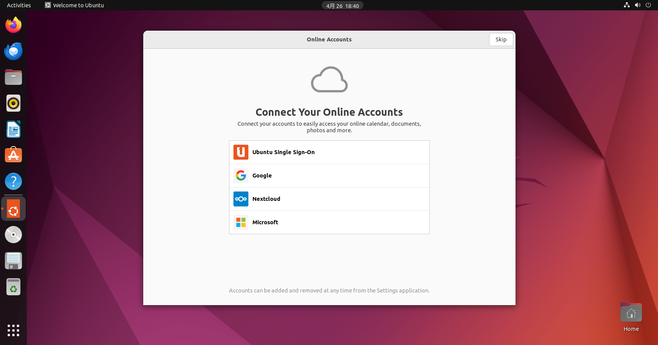
Task: Click the Nextcloud logo icon
Action: point(241,199)
